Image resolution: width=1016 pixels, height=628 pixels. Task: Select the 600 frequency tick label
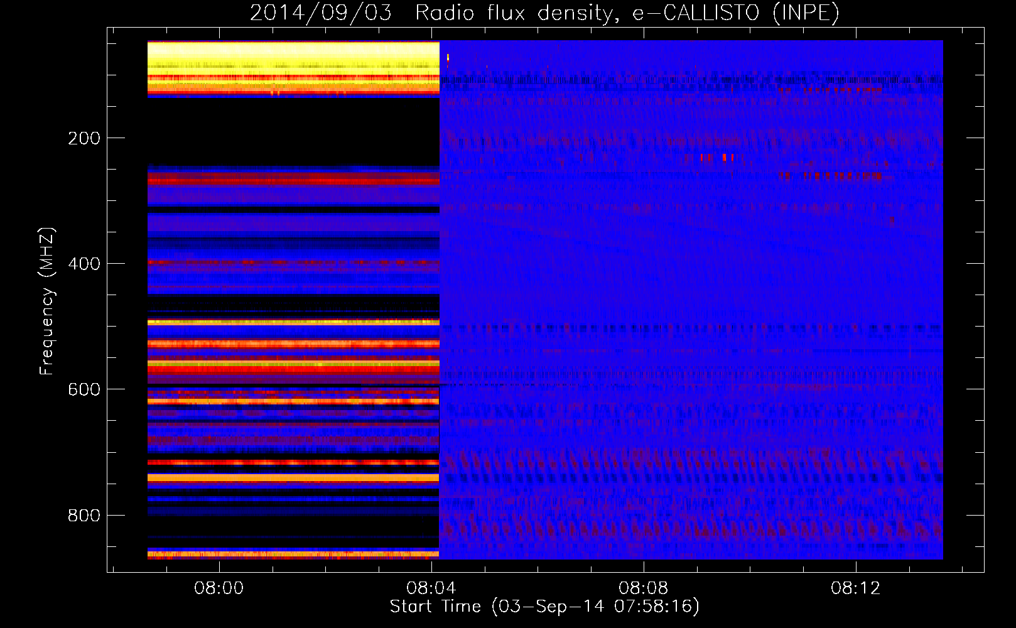tap(84, 389)
